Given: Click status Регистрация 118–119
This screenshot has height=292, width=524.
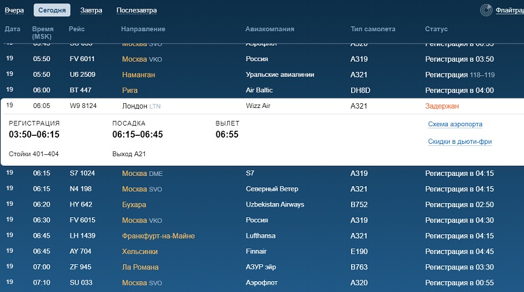Looking at the screenshot, I should pos(460,75).
